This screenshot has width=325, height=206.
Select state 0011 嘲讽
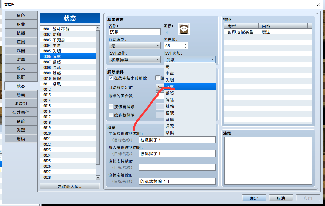pos(68,84)
